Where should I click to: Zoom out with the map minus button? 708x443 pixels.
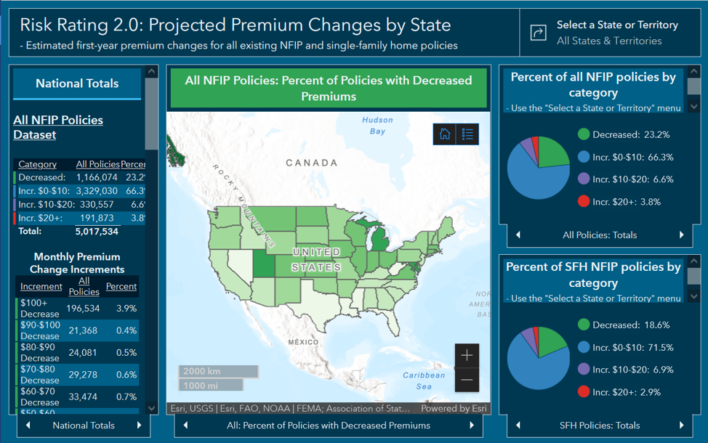pyautogui.click(x=467, y=380)
